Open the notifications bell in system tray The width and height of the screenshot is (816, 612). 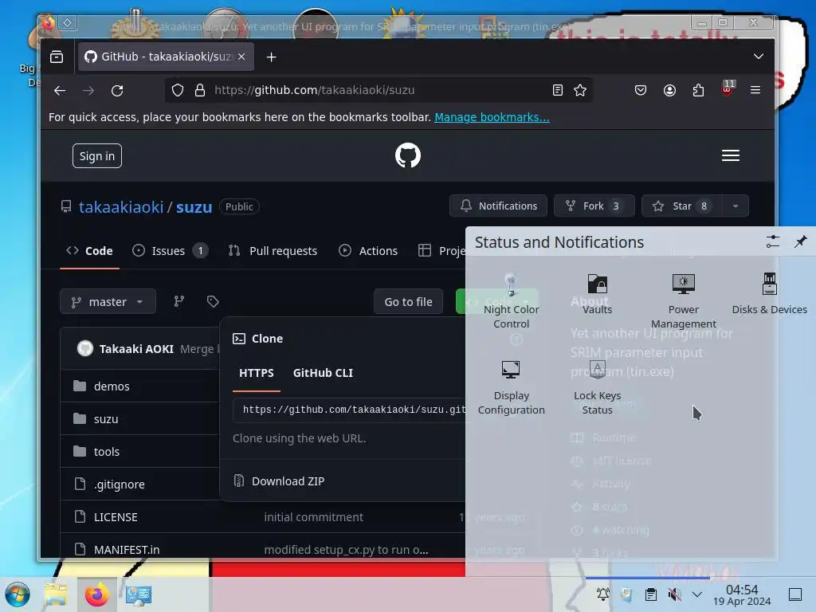point(602,594)
